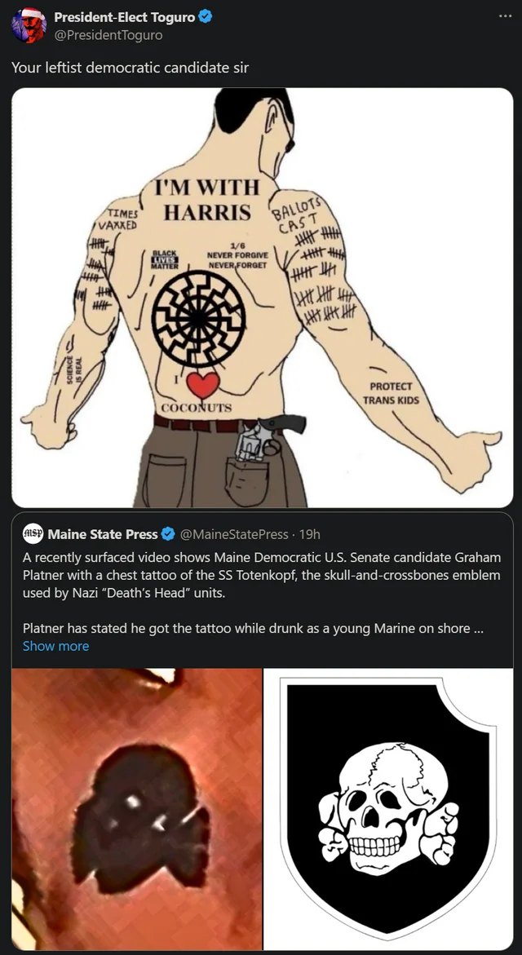Click President-Elect Toguro's profile avatar

pyautogui.click(x=29, y=26)
